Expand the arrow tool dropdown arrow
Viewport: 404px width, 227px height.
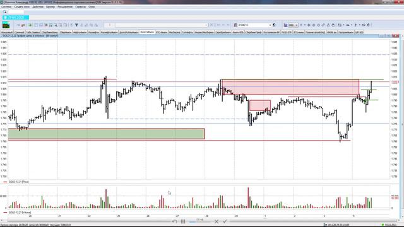coord(360,25)
